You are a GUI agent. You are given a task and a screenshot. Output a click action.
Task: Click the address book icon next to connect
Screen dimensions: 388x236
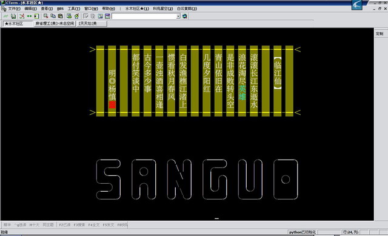point(13,16)
